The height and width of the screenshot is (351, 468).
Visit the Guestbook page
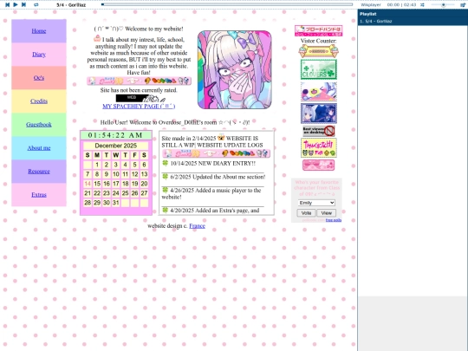(39, 125)
